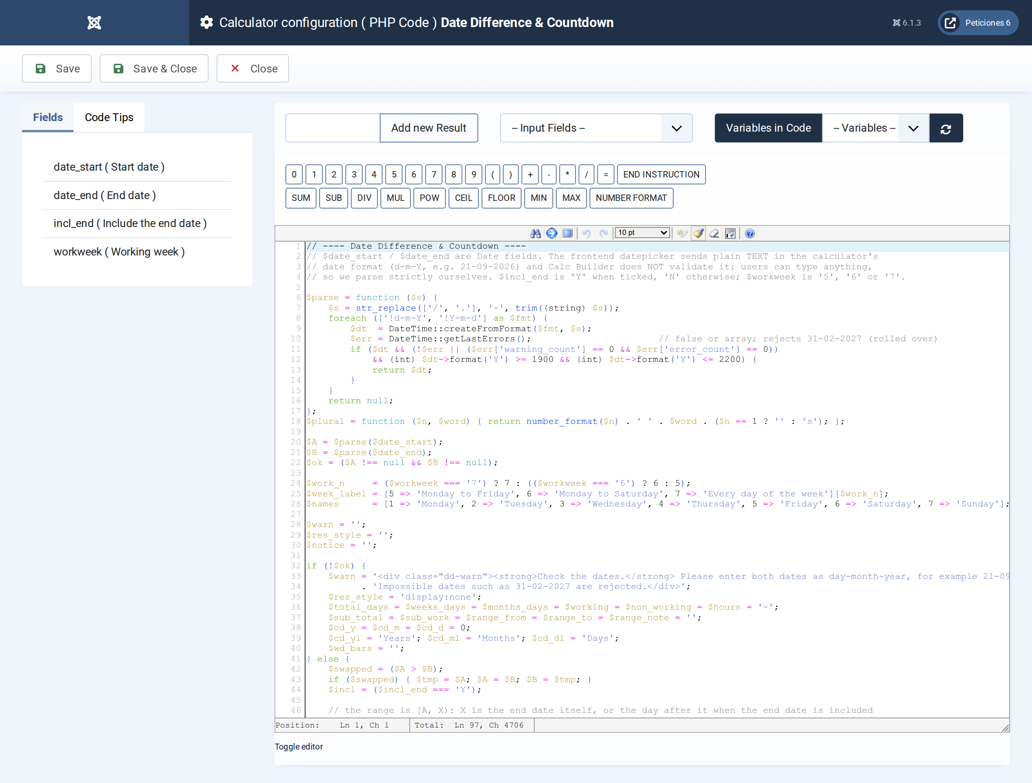Screen dimensions: 1032x783
Task: Insert digit 1 with keypad button
Action: 314,174
